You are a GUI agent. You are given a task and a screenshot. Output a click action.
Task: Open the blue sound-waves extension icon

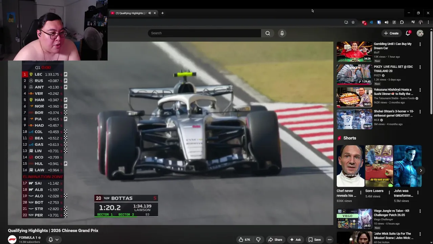pos(371,22)
